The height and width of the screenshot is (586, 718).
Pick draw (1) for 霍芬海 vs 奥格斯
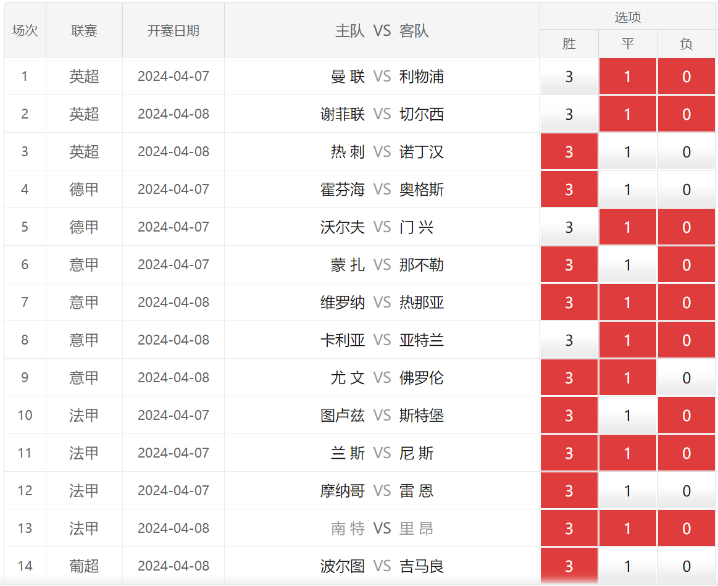tap(627, 189)
